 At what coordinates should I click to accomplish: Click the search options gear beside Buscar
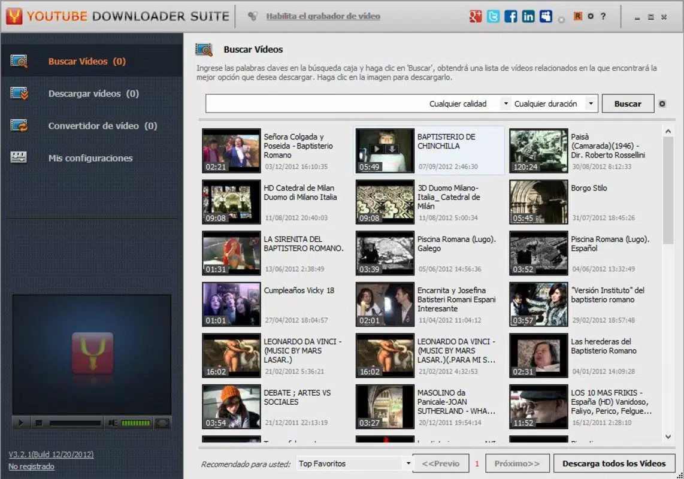click(x=662, y=104)
